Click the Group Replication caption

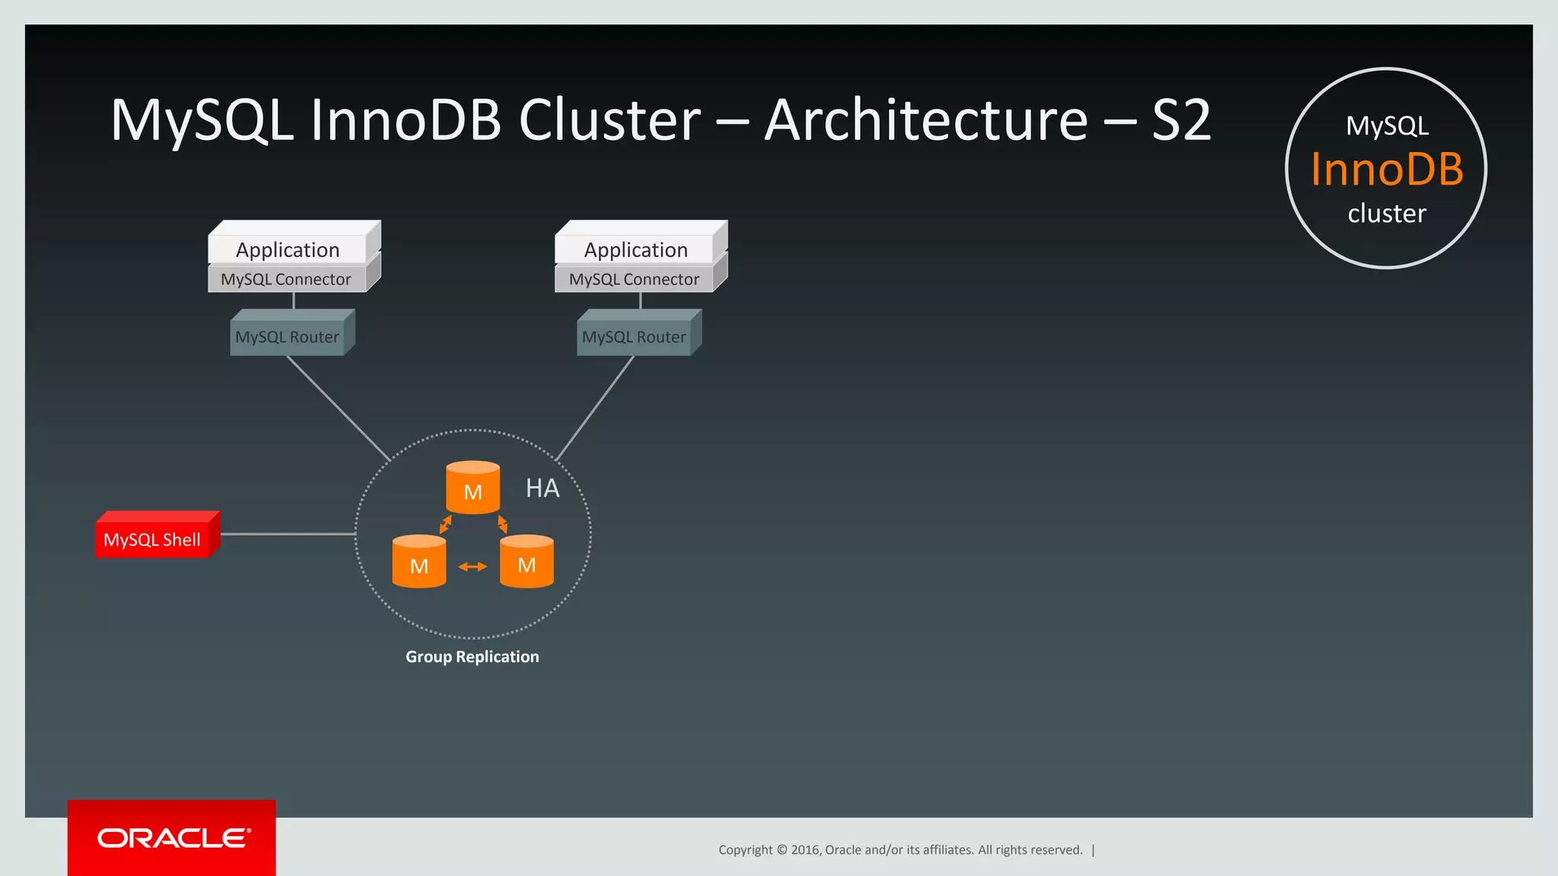tap(472, 657)
